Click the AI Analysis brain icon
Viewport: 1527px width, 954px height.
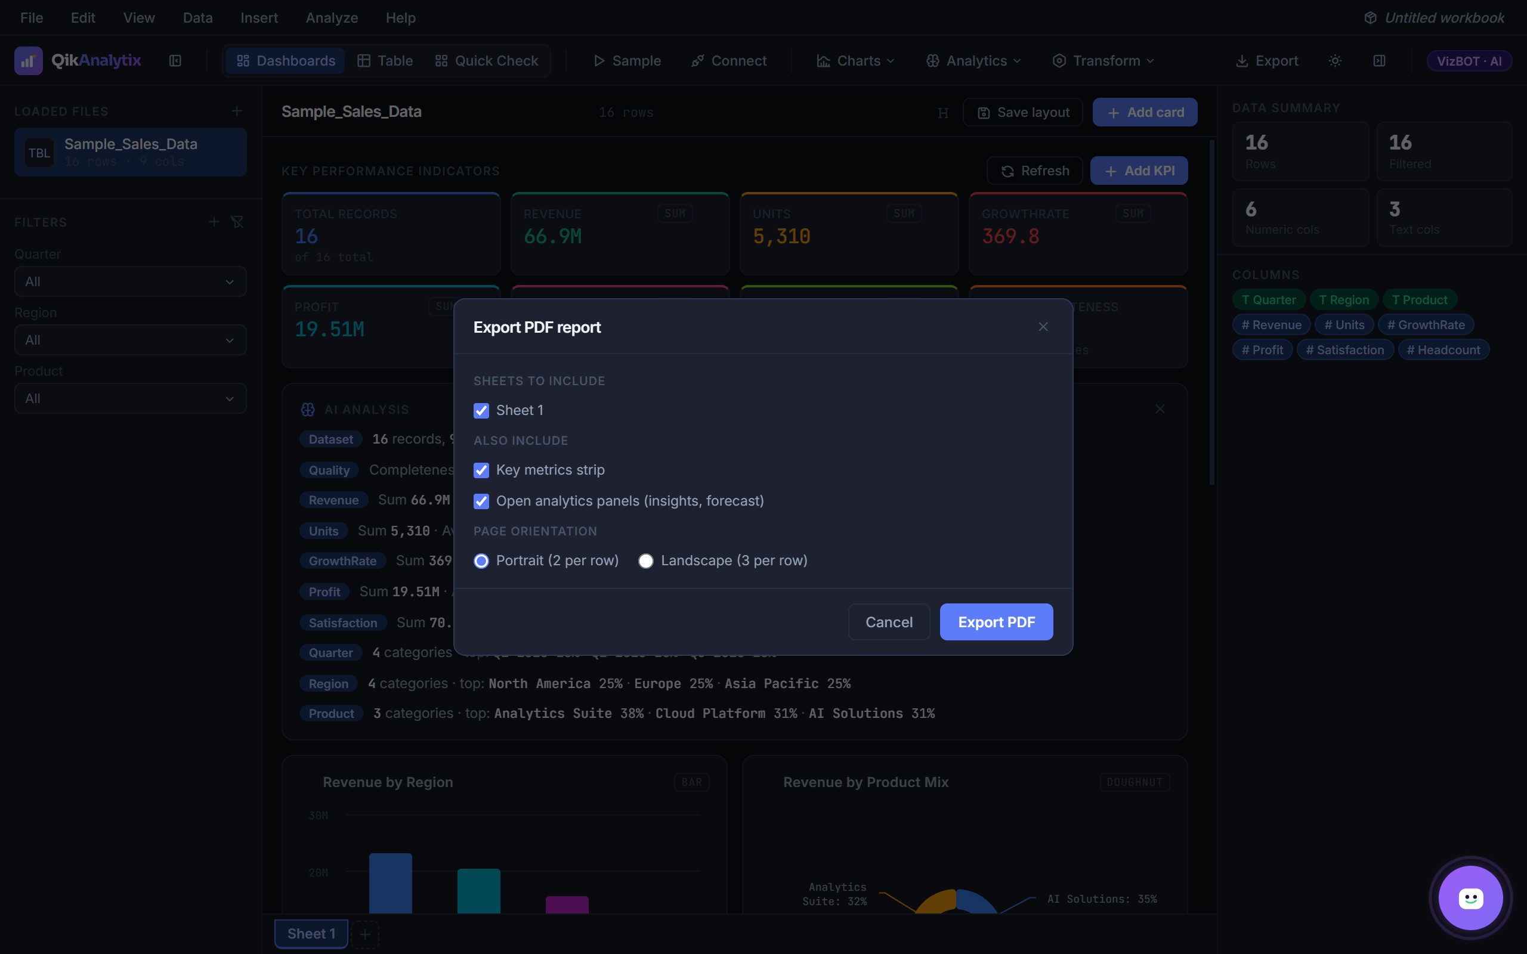[x=308, y=410]
